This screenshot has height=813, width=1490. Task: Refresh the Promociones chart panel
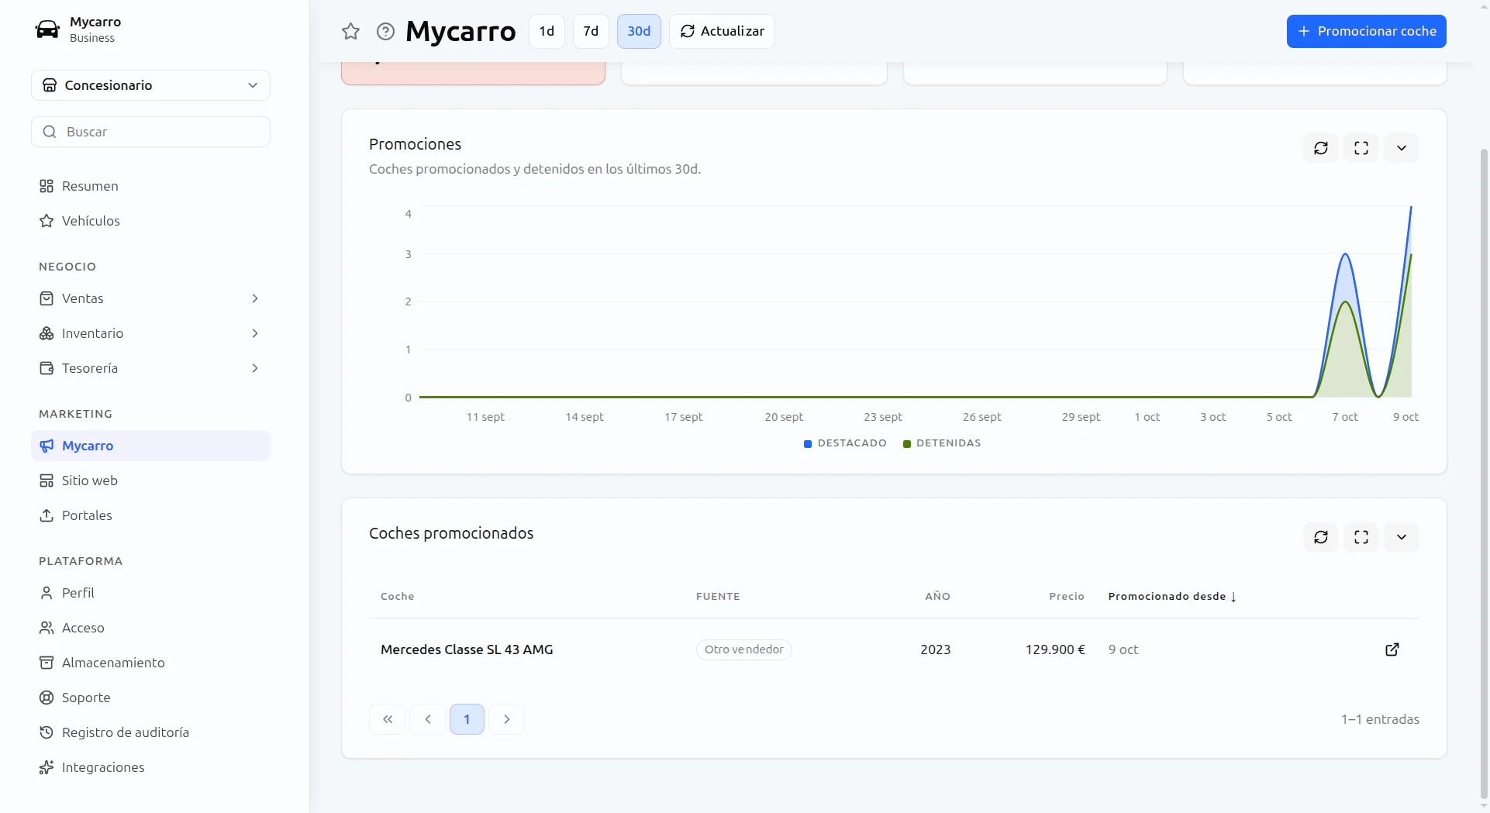pyautogui.click(x=1321, y=148)
